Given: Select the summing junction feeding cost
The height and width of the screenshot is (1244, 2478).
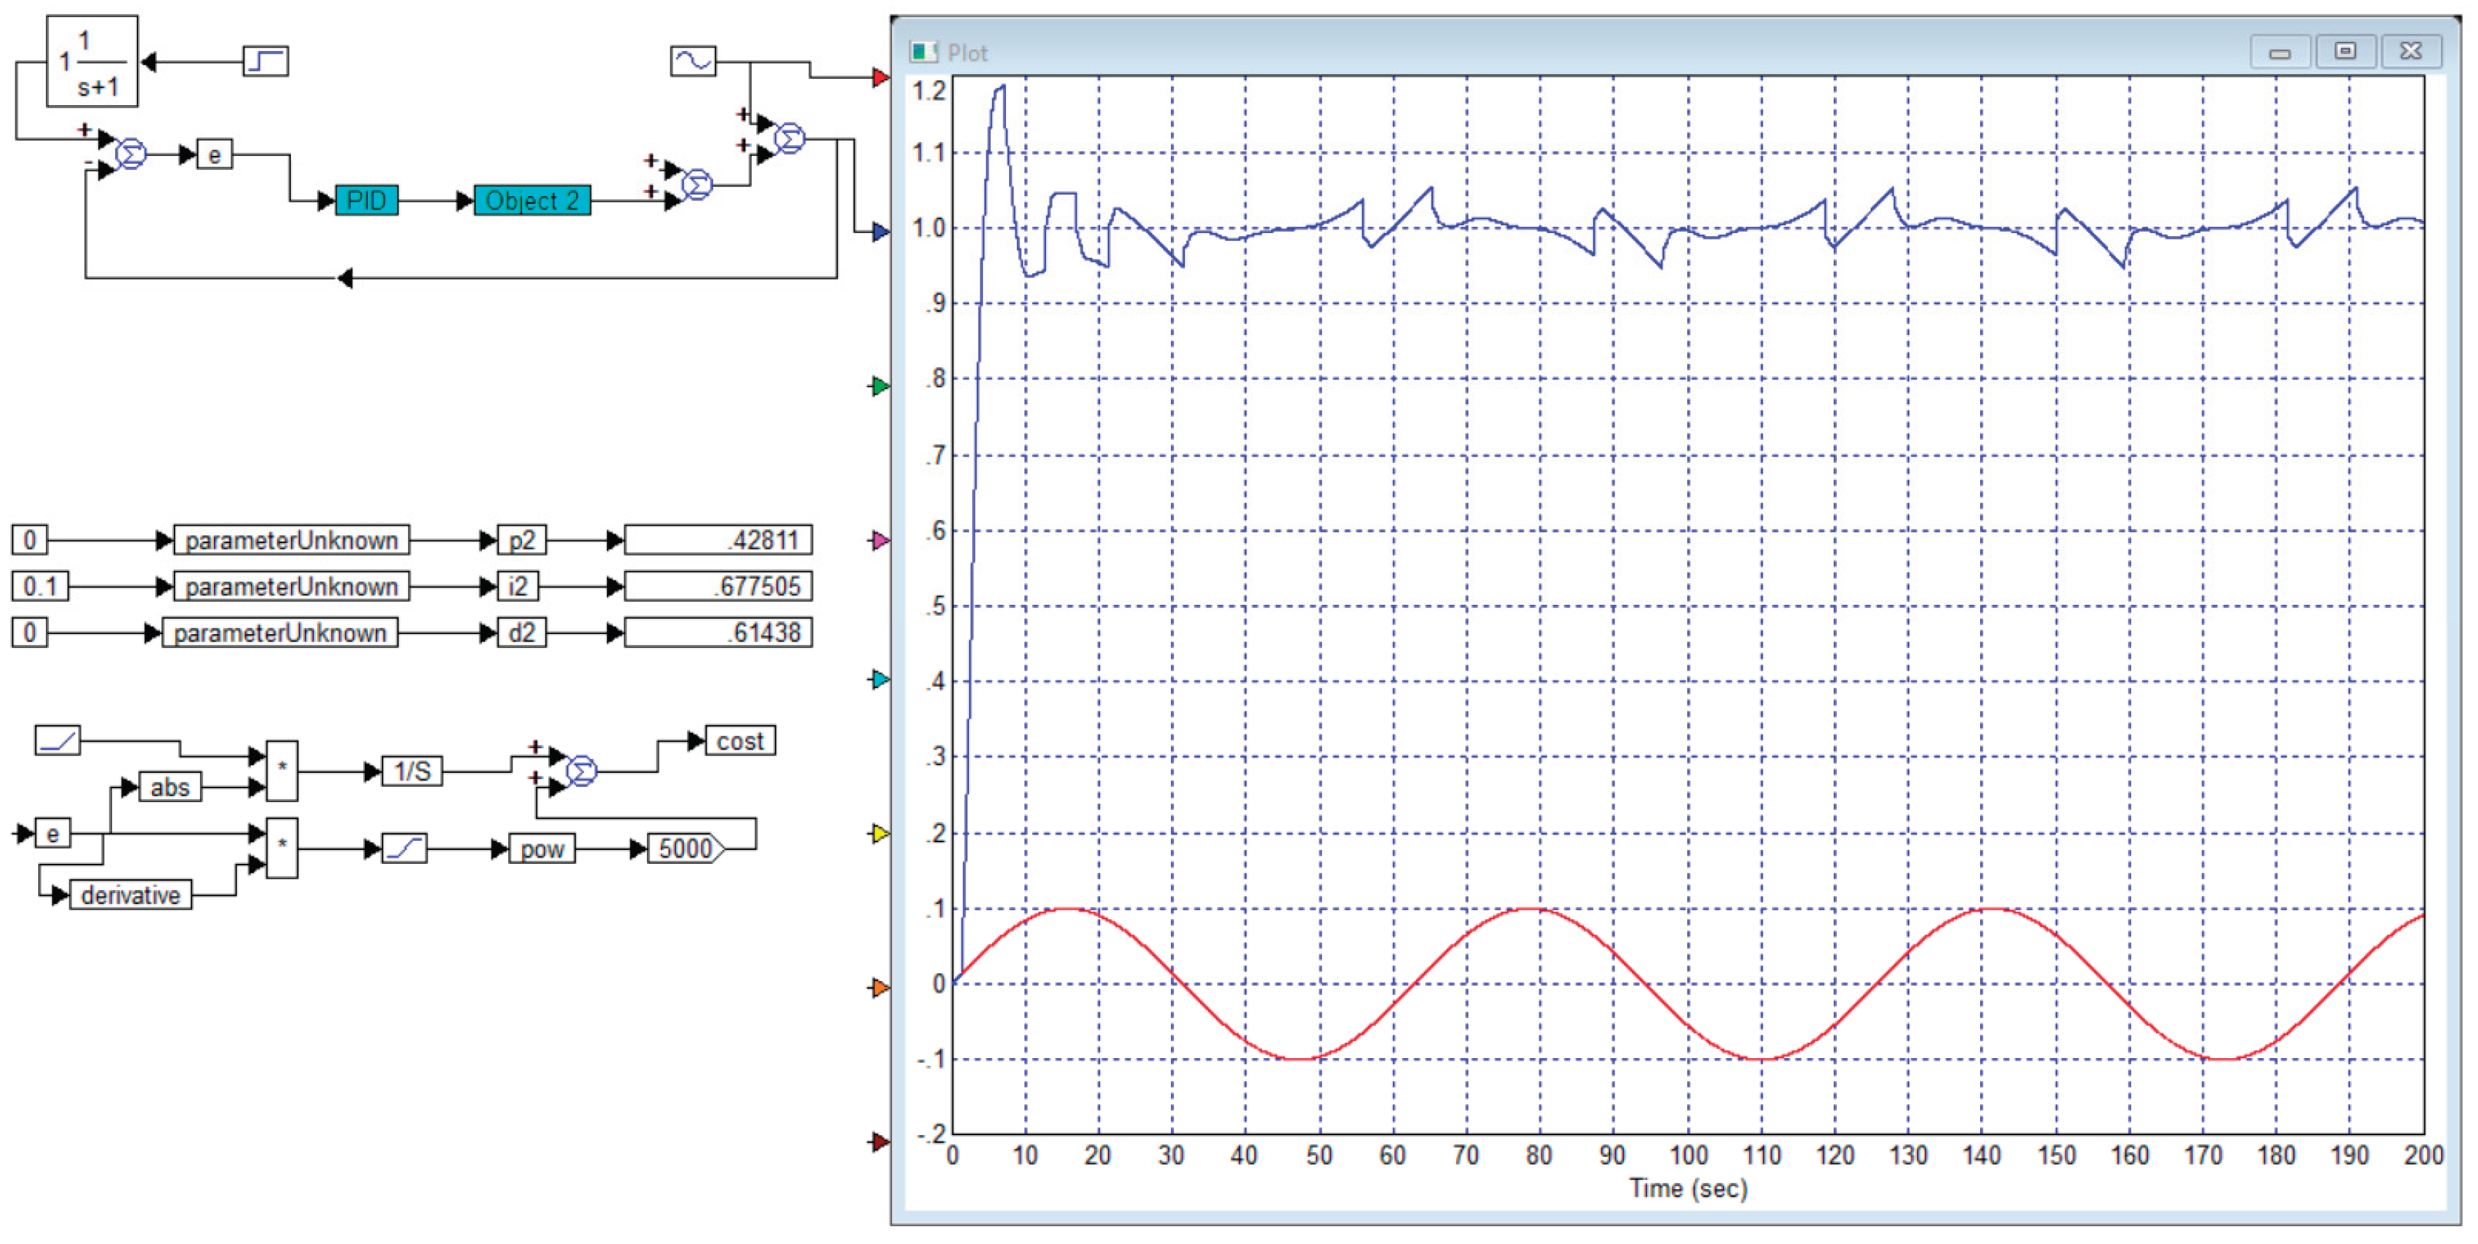Looking at the screenshot, I should (x=581, y=772).
